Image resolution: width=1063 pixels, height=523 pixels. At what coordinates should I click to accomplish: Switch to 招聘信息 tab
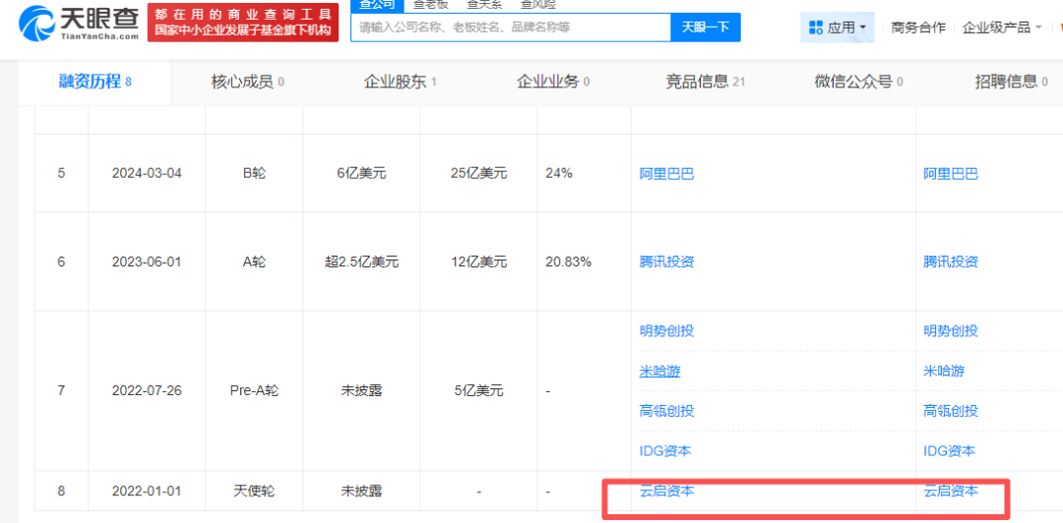(1012, 82)
